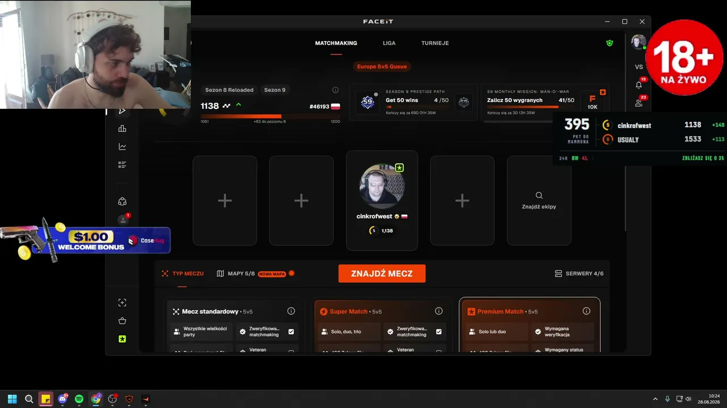Click the Znajdź mecz button
This screenshot has width=727, height=408.
[382, 273]
